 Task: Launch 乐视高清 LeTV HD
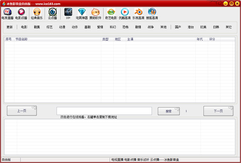(x=139, y=14)
